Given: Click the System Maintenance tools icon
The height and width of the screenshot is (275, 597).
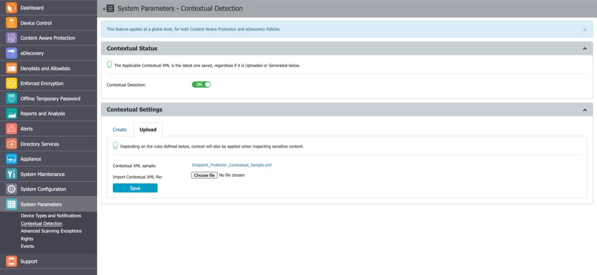Looking at the screenshot, I should coord(11,174).
